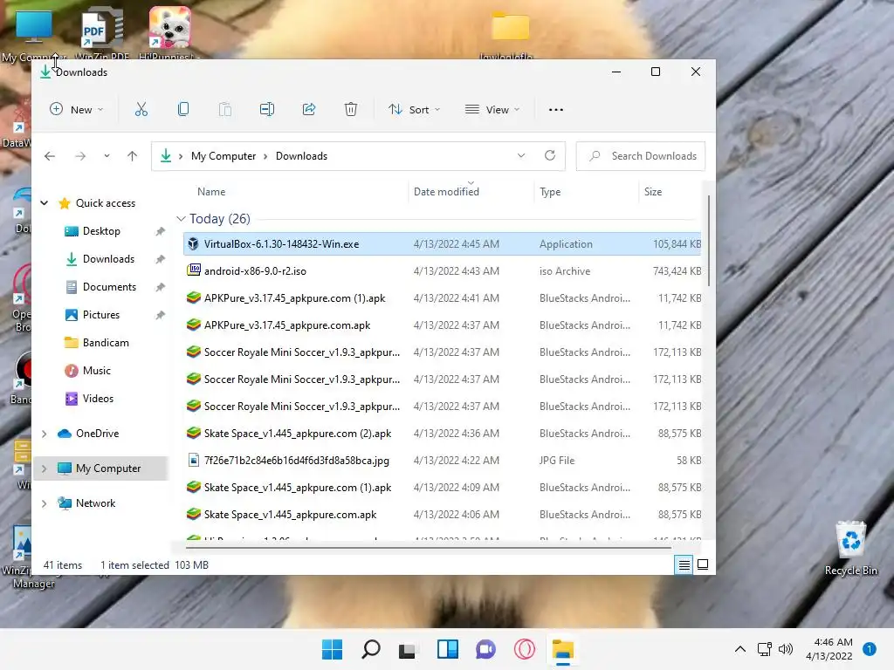
Task: Select Music in sidebar
Action: point(96,370)
